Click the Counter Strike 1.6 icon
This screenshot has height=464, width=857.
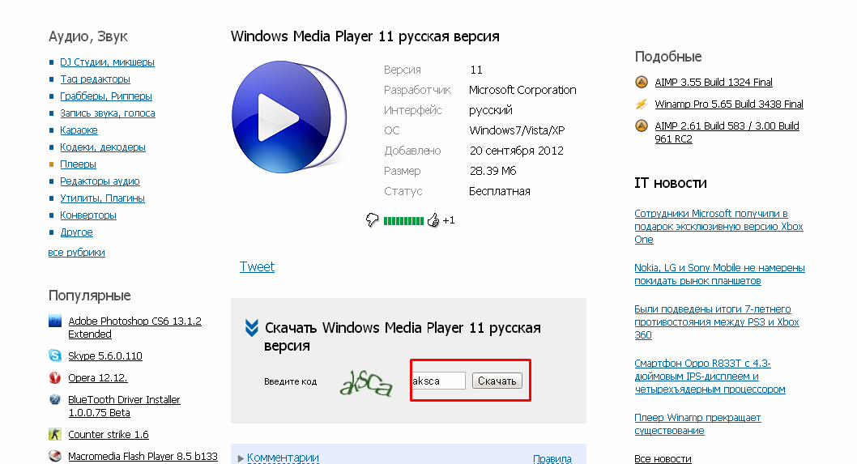[x=55, y=434]
